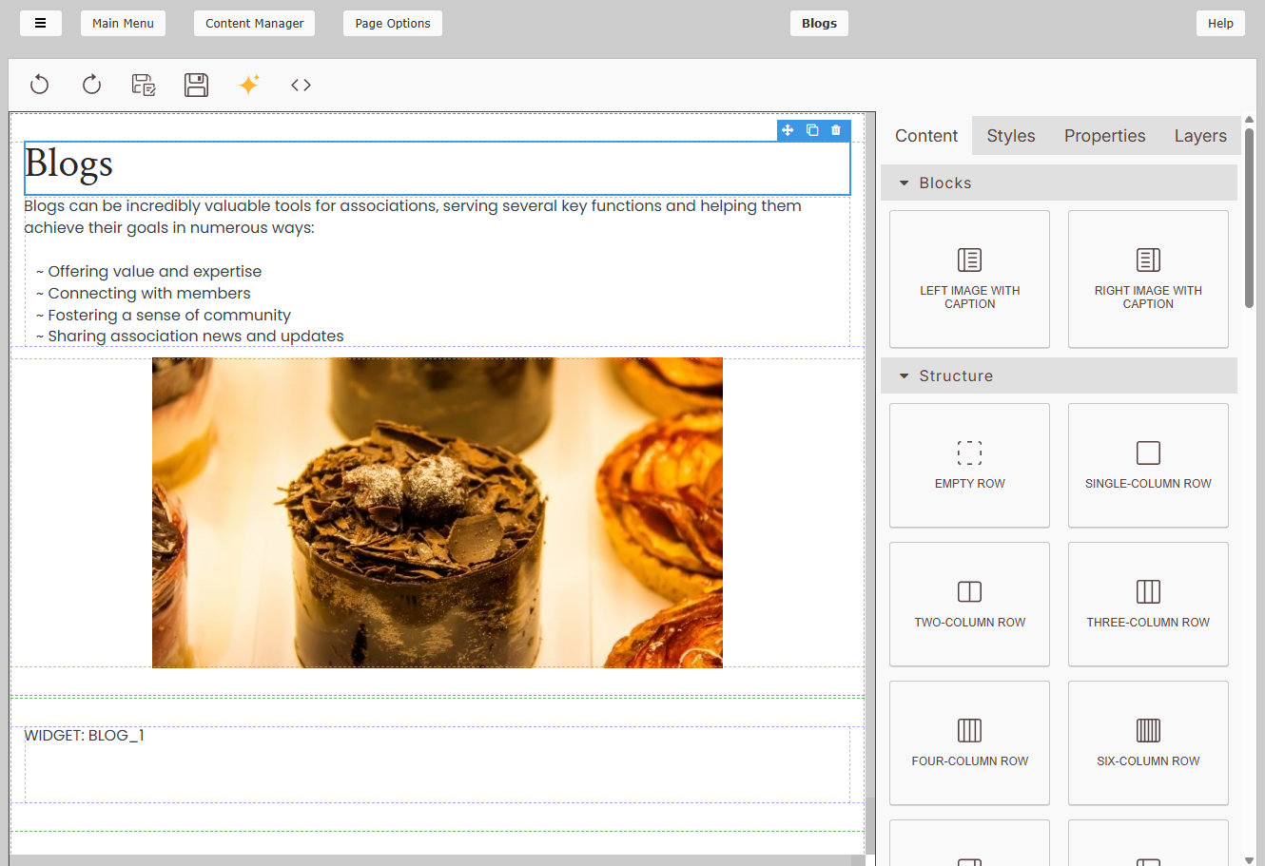Click the undo arrow icon
The width and height of the screenshot is (1265, 866).
(x=39, y=85)
